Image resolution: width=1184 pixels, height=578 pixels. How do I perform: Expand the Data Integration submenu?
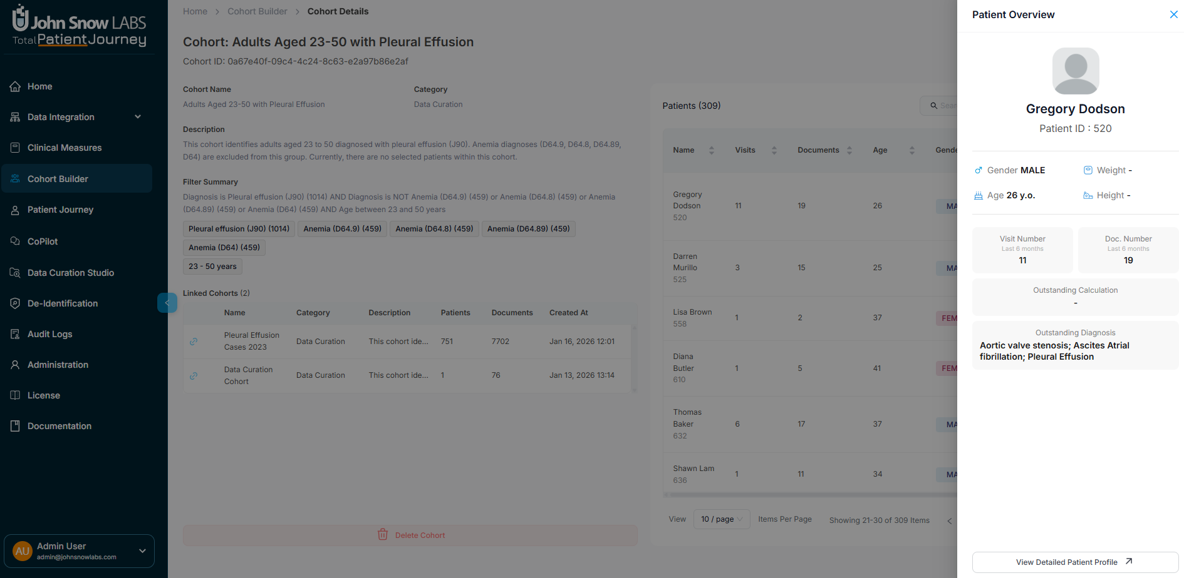138,117
